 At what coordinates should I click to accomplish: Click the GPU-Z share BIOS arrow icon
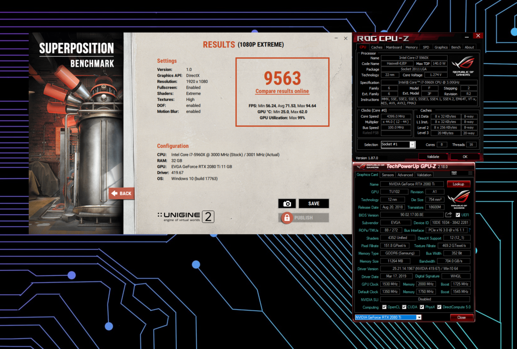[x=449, y=215]
